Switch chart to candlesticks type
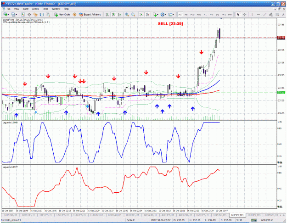Image resolution: width=287 pixels, height=223 pixels. point(113,14)
